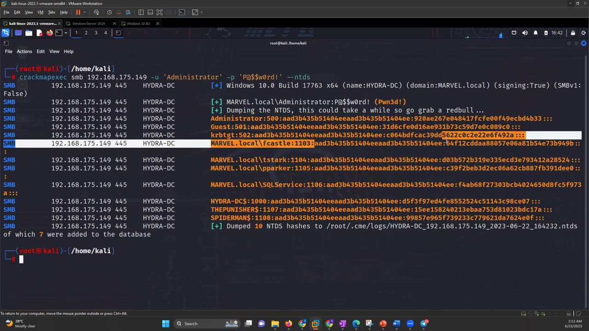Screen dimensions: 589x331
Task: Expand the stretch guest dropdown arrow
Action: click(x=201, y=12)
